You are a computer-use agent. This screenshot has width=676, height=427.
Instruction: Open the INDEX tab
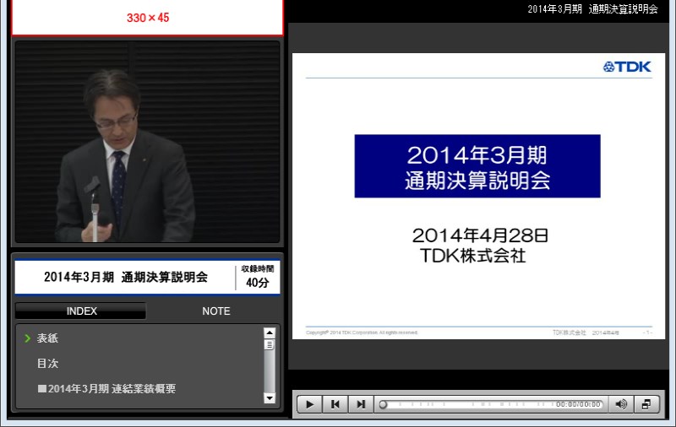pos(81,311)
